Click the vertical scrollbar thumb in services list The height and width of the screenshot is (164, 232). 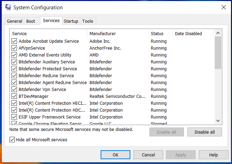(218, 53)
